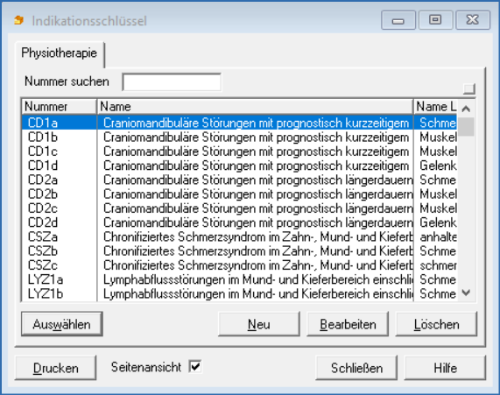Select row CSZa in the list

tap(239, 236)
